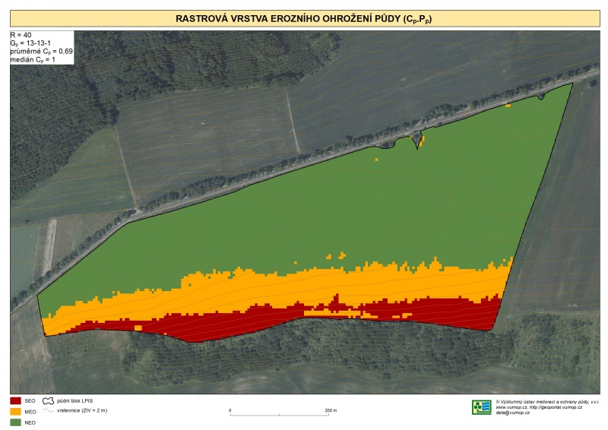Click the Gp = 13-13-1 line

click(30, 43)
